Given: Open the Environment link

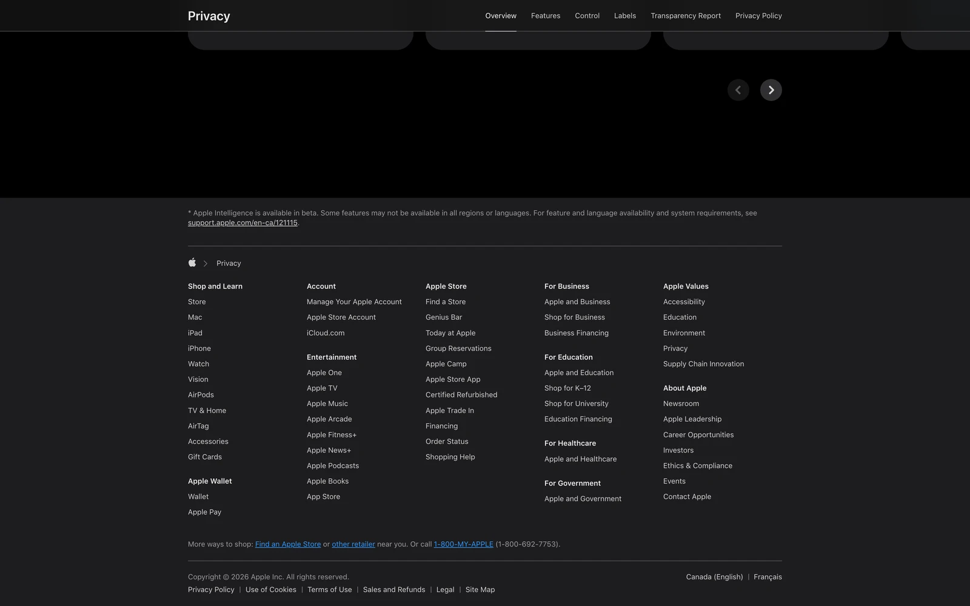Looking at the screenshot, I should (x=684, y=333).
